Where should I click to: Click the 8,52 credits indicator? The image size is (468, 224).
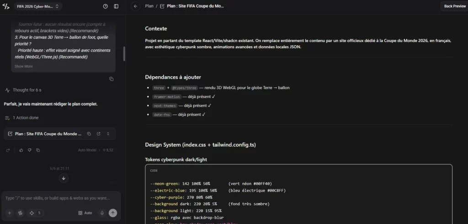pyautogui.click(x=108, y=150)
